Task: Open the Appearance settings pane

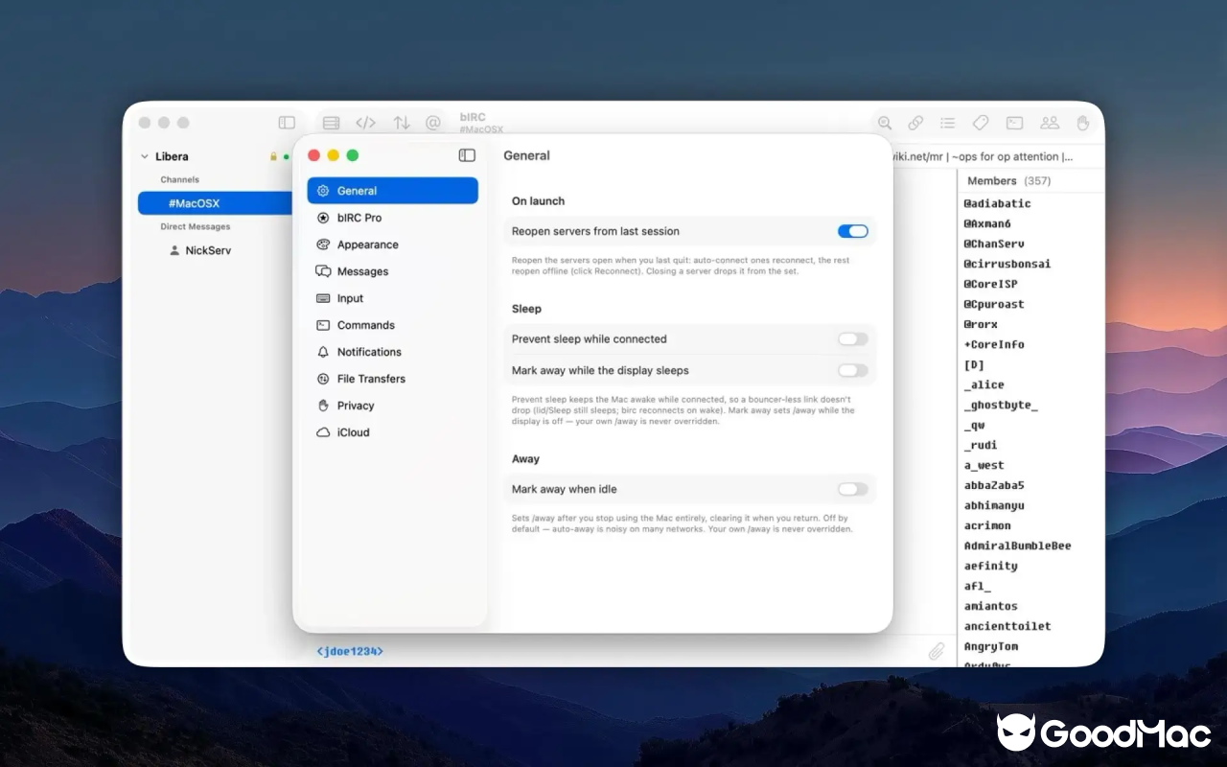Action: [393, 244]
